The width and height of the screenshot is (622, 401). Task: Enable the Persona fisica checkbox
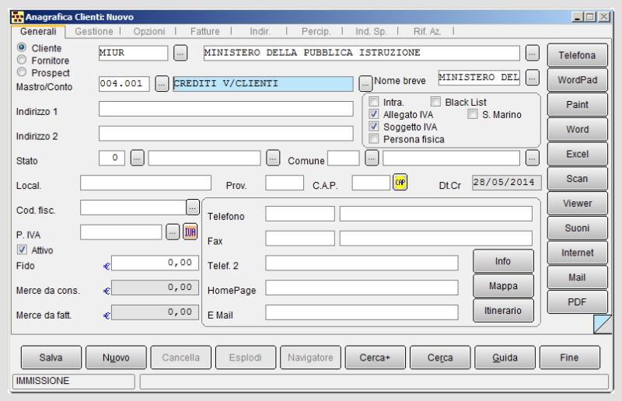point(374,139)
